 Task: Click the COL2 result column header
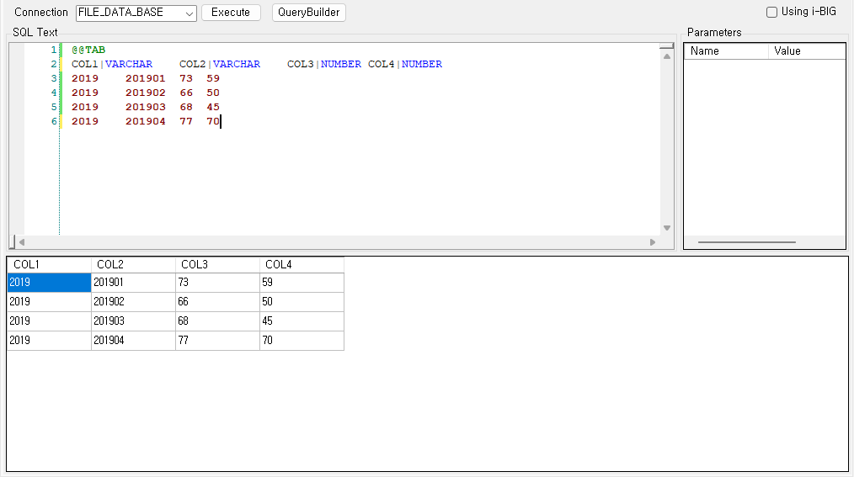[133, 265]
